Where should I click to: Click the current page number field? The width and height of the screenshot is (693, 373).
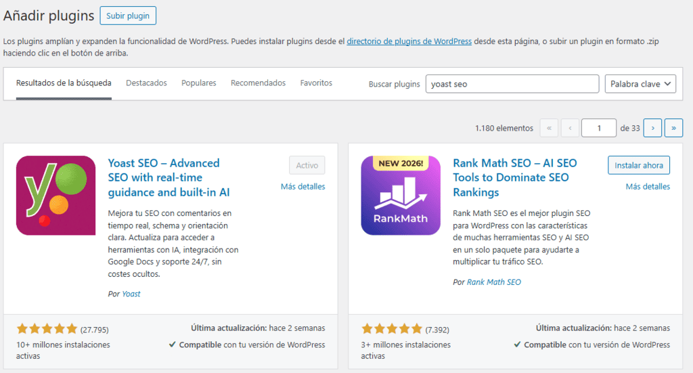pyautogui.click(x=599, y=128)
